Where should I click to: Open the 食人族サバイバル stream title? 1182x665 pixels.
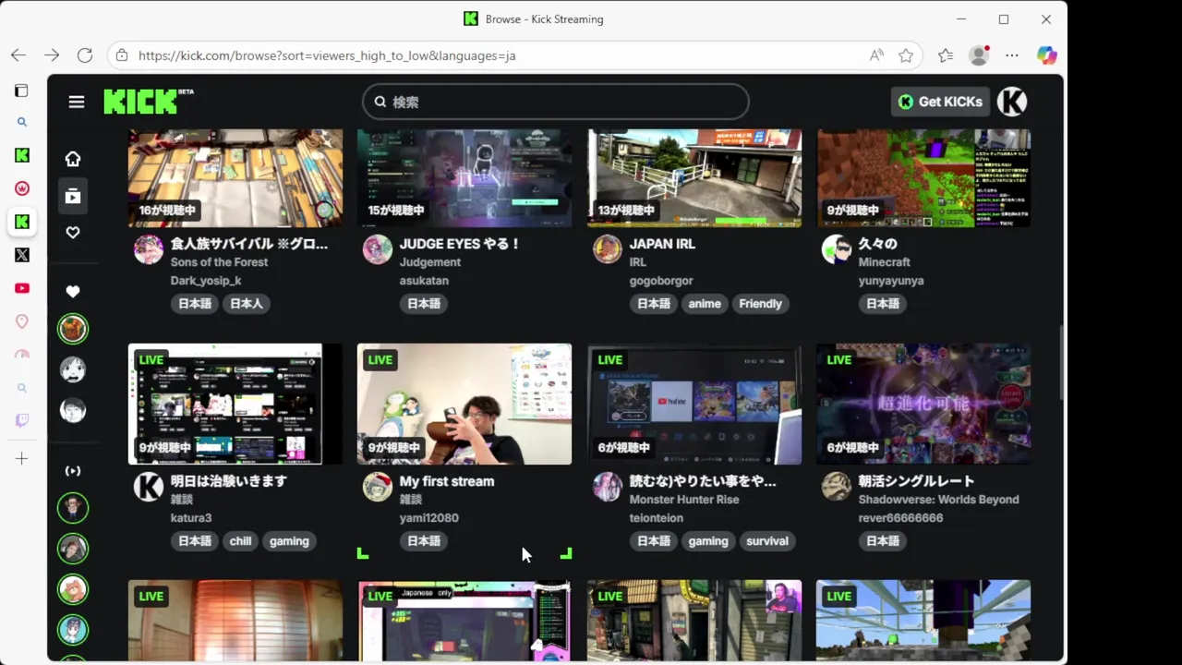(x=249, y=244)
